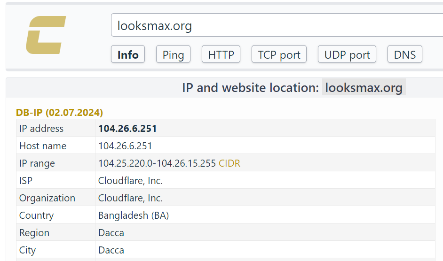Image resolution: width=443 pixels, height=261 pixels.
Task: Click the IP range 104.25.220.0-104.26.15.255 text
Action: click(157, 163)
